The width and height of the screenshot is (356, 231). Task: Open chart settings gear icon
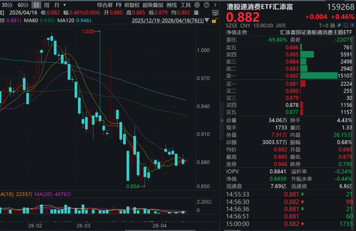(197, 5)
